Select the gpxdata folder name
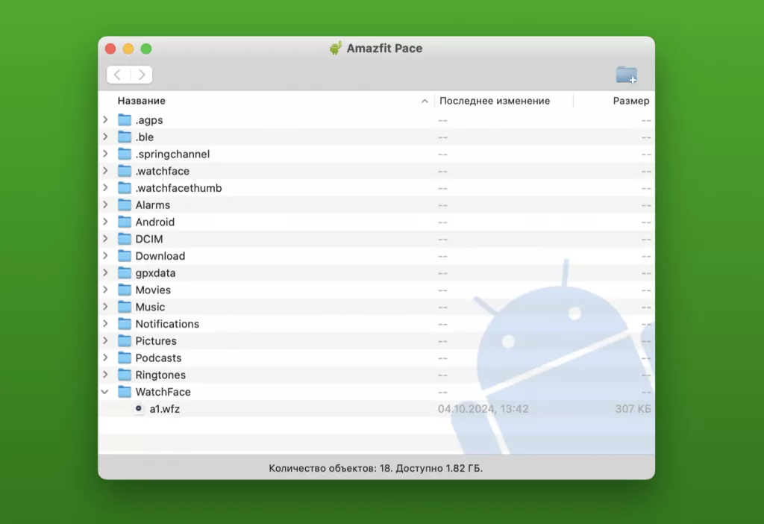This screenshot has height=524, width=764. pyautogui.click(x=155, y=273)
